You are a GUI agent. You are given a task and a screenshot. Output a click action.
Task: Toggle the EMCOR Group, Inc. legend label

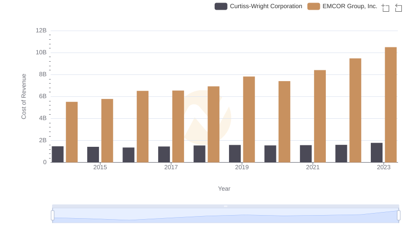click(x=349, y=7)
